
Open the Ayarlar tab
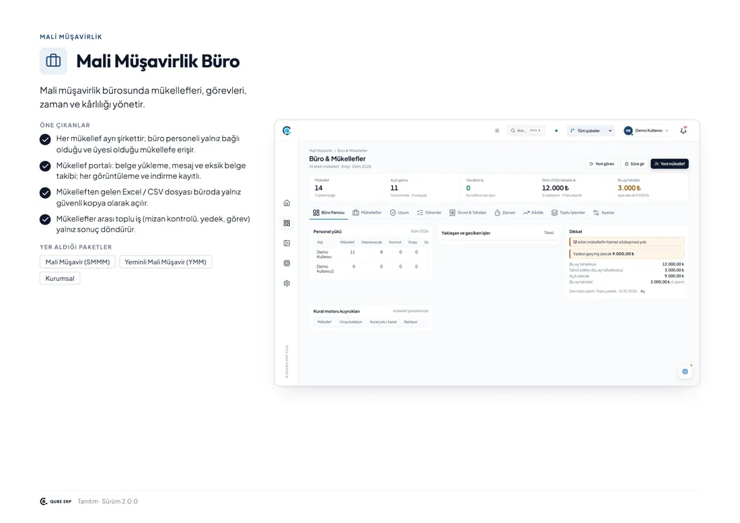tap(603, 212)
